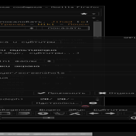
Task: Open the 'ini файлы' dropdown
Action: coord(27,61)
